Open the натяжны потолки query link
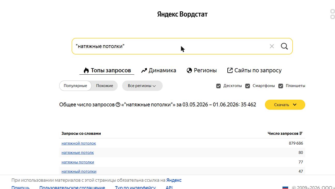335x189 pixels. click(78, 162)
